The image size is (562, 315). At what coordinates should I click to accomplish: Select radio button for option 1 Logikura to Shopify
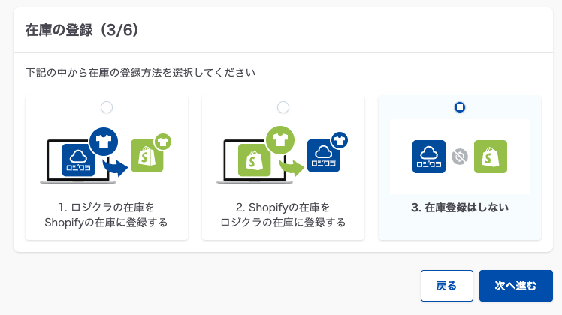(107, 107)
